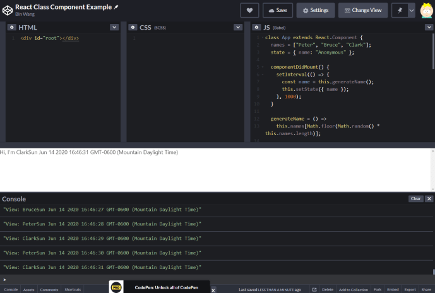Pin this pen with pin icon
This screenshot has height=293, width=435.
[400, 10]
